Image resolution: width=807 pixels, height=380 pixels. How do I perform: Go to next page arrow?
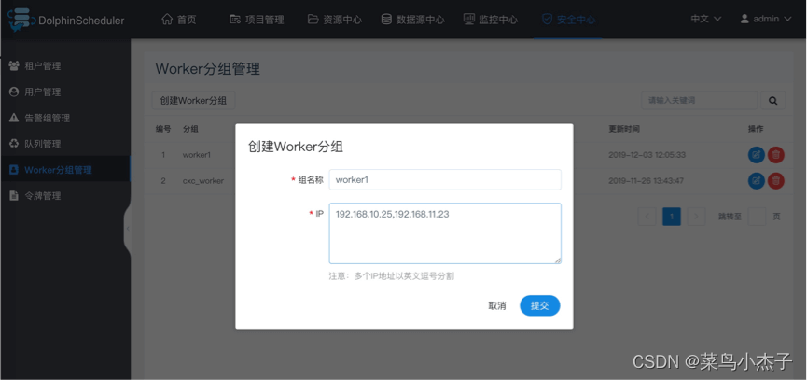(696, 217)
